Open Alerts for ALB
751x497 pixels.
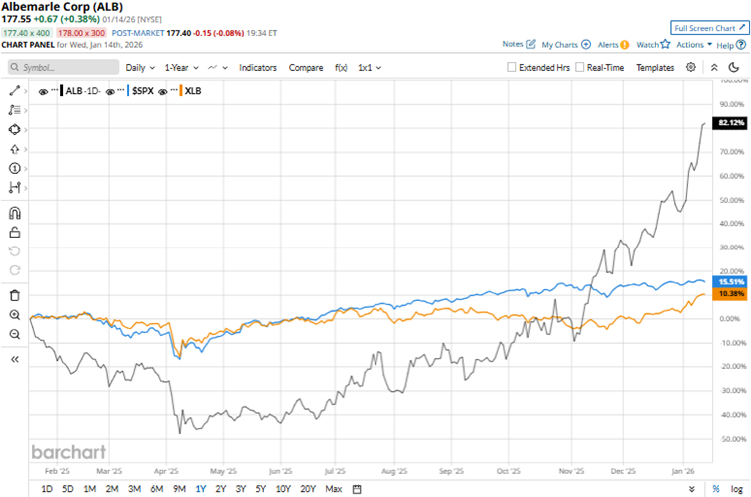coord(613,45)
